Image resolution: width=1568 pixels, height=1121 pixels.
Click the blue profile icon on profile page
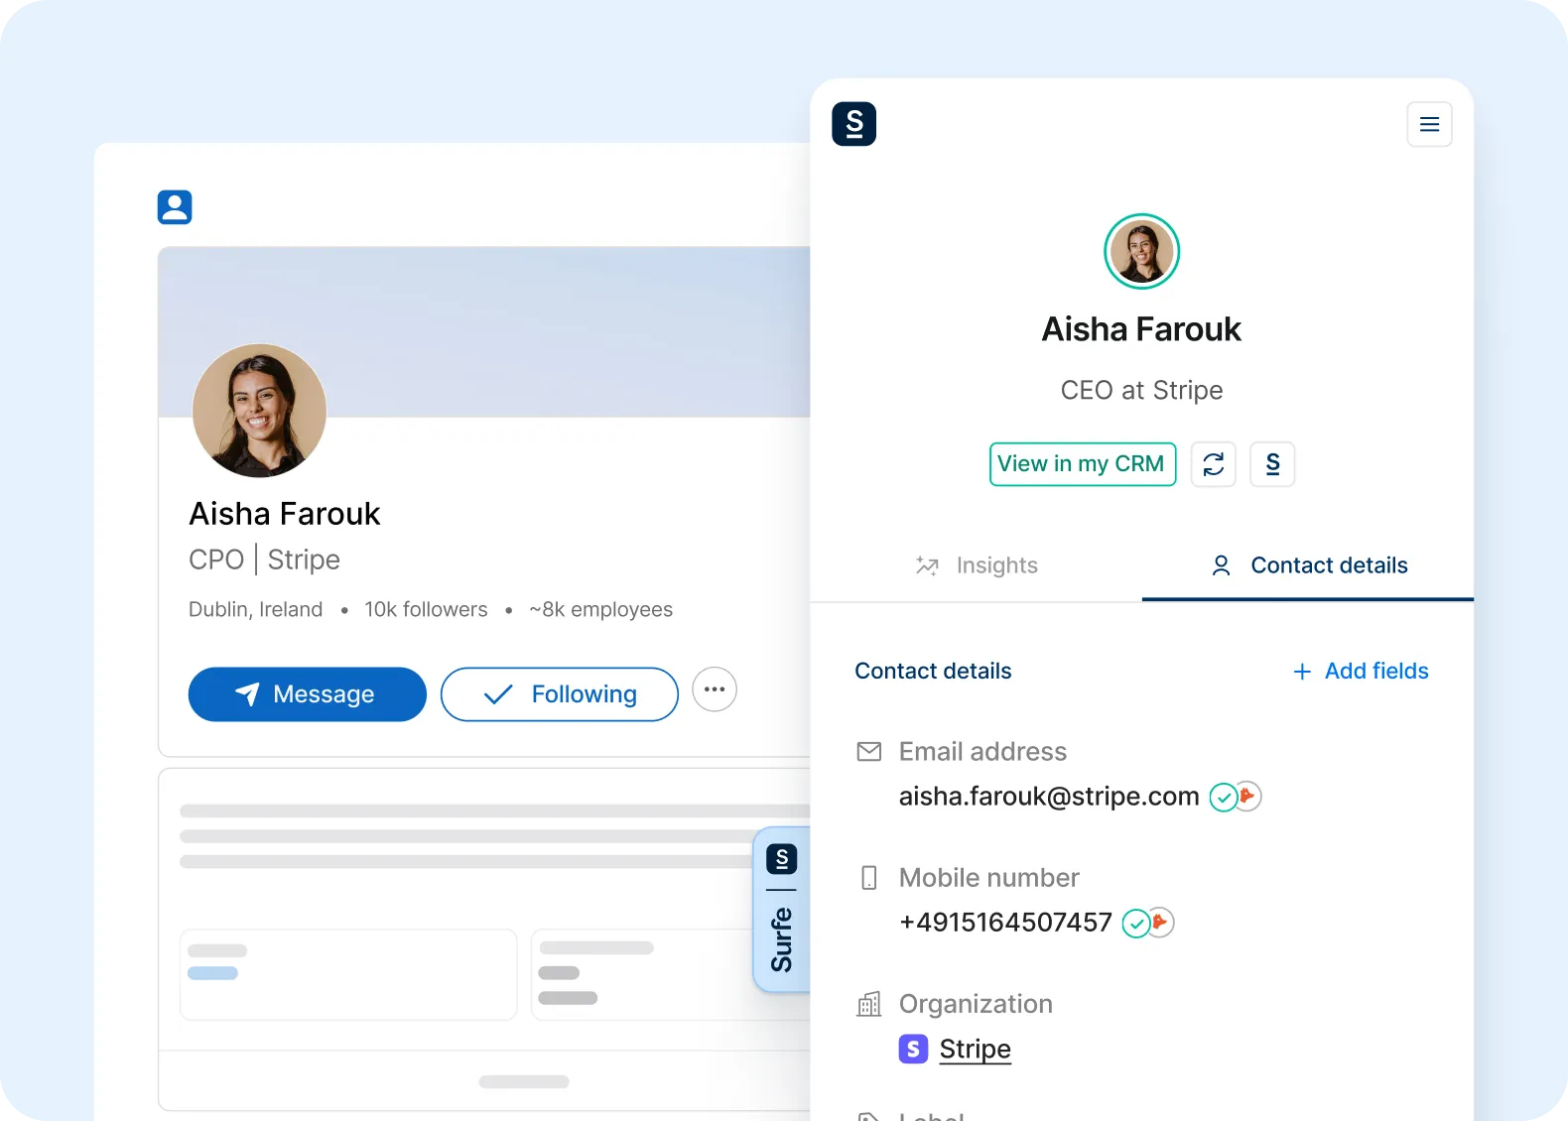(x=175, y=207)
